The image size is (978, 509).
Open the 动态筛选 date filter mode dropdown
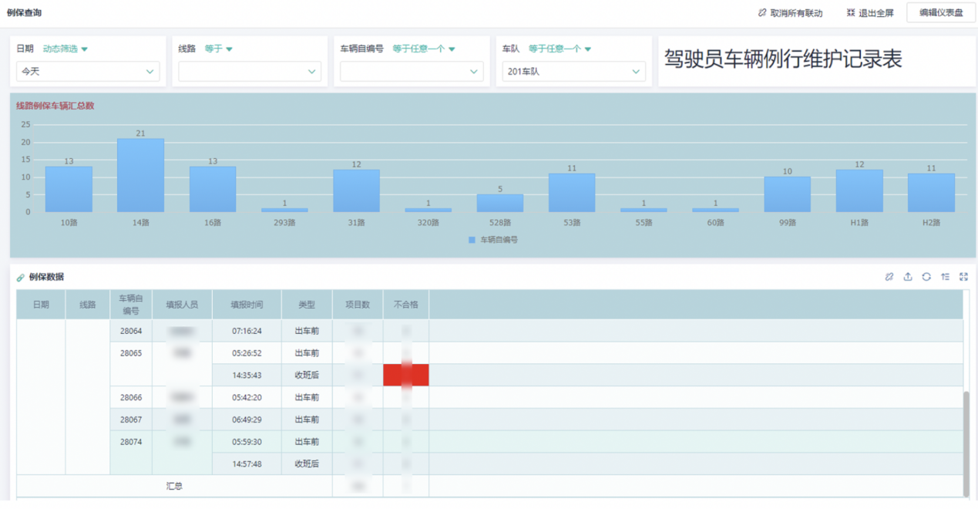tap(66, 49)
